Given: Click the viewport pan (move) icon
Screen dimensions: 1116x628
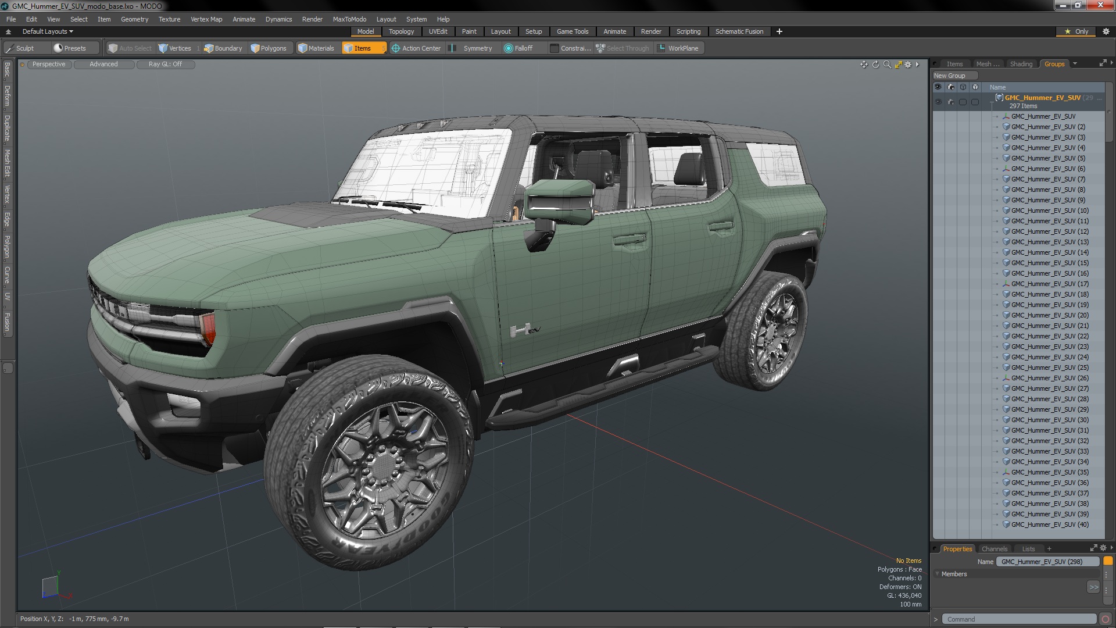Looking at the screenshot, I should click(x=864, y=65).
